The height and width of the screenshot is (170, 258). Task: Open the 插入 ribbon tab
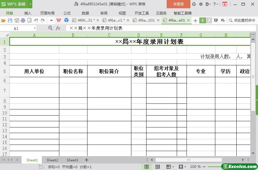coord(28,13)
